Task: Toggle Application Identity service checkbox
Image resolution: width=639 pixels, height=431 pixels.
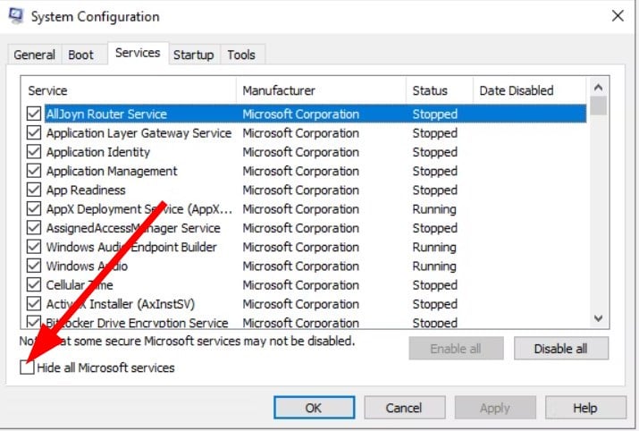Action: tap(34, 152)
